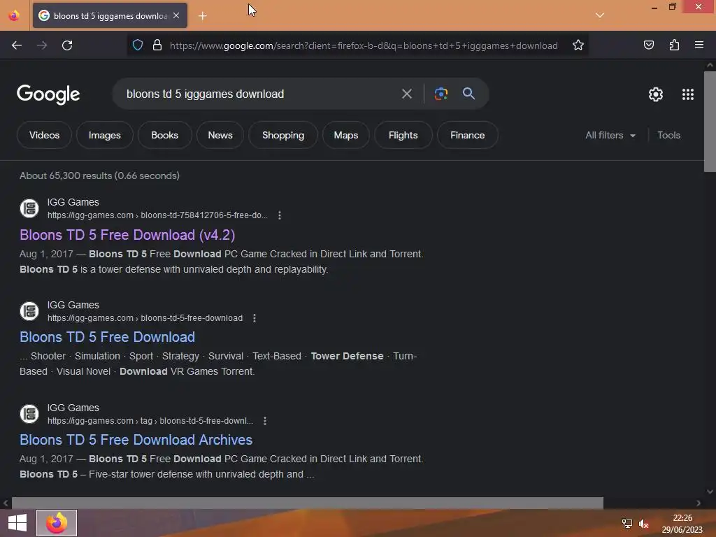Open the search Tools button

click(x=668, y=135)
